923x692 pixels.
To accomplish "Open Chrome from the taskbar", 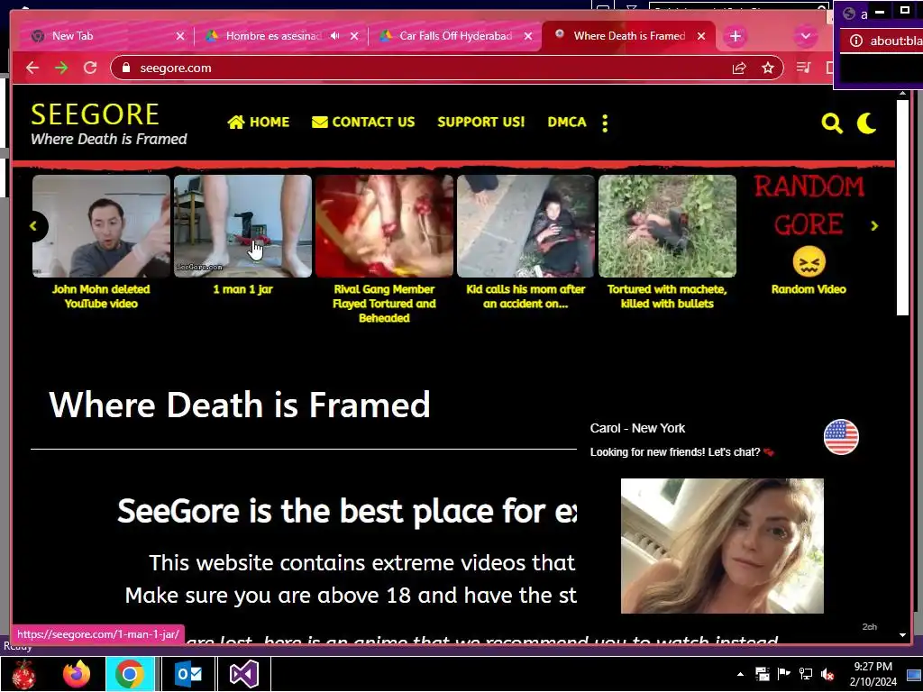I will click(130, 674).
